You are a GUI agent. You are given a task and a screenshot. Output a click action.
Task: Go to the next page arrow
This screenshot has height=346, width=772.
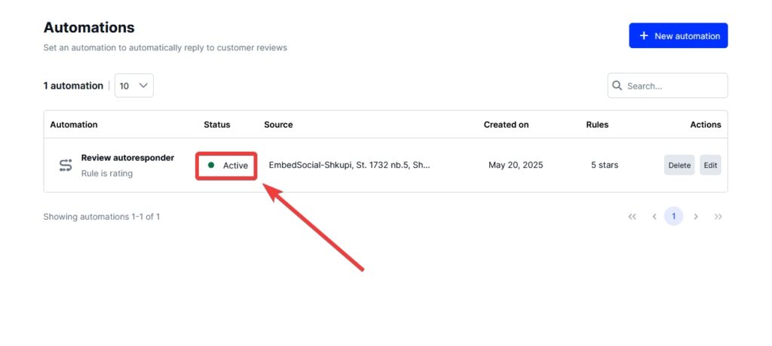[x=696, y=217]
